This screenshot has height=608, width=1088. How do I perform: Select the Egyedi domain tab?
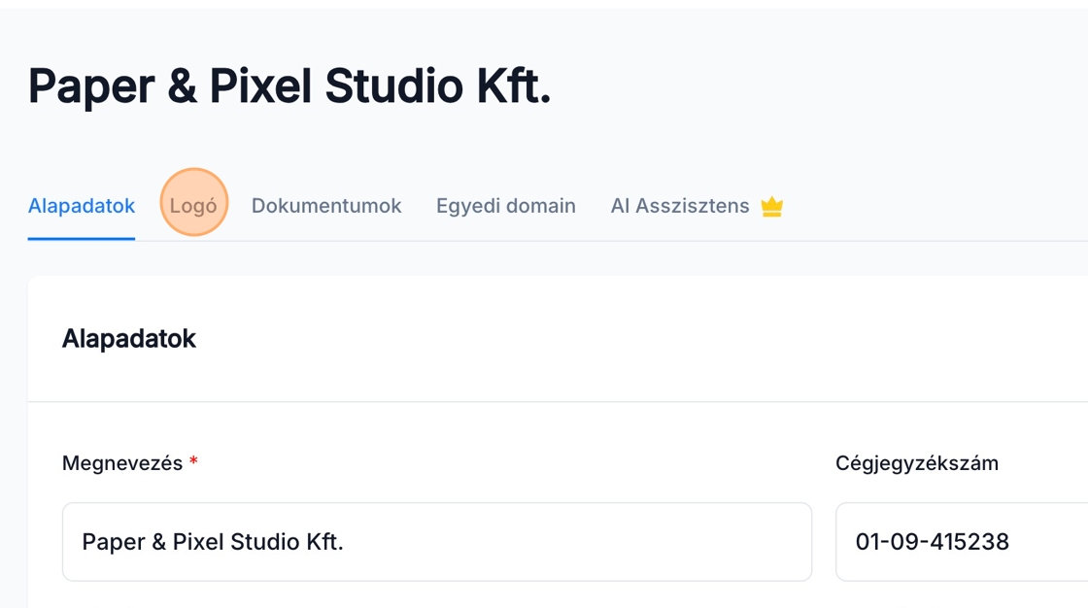click(506, 206)
